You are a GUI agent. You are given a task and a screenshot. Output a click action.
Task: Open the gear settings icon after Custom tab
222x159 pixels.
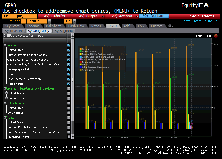point(170,26)
